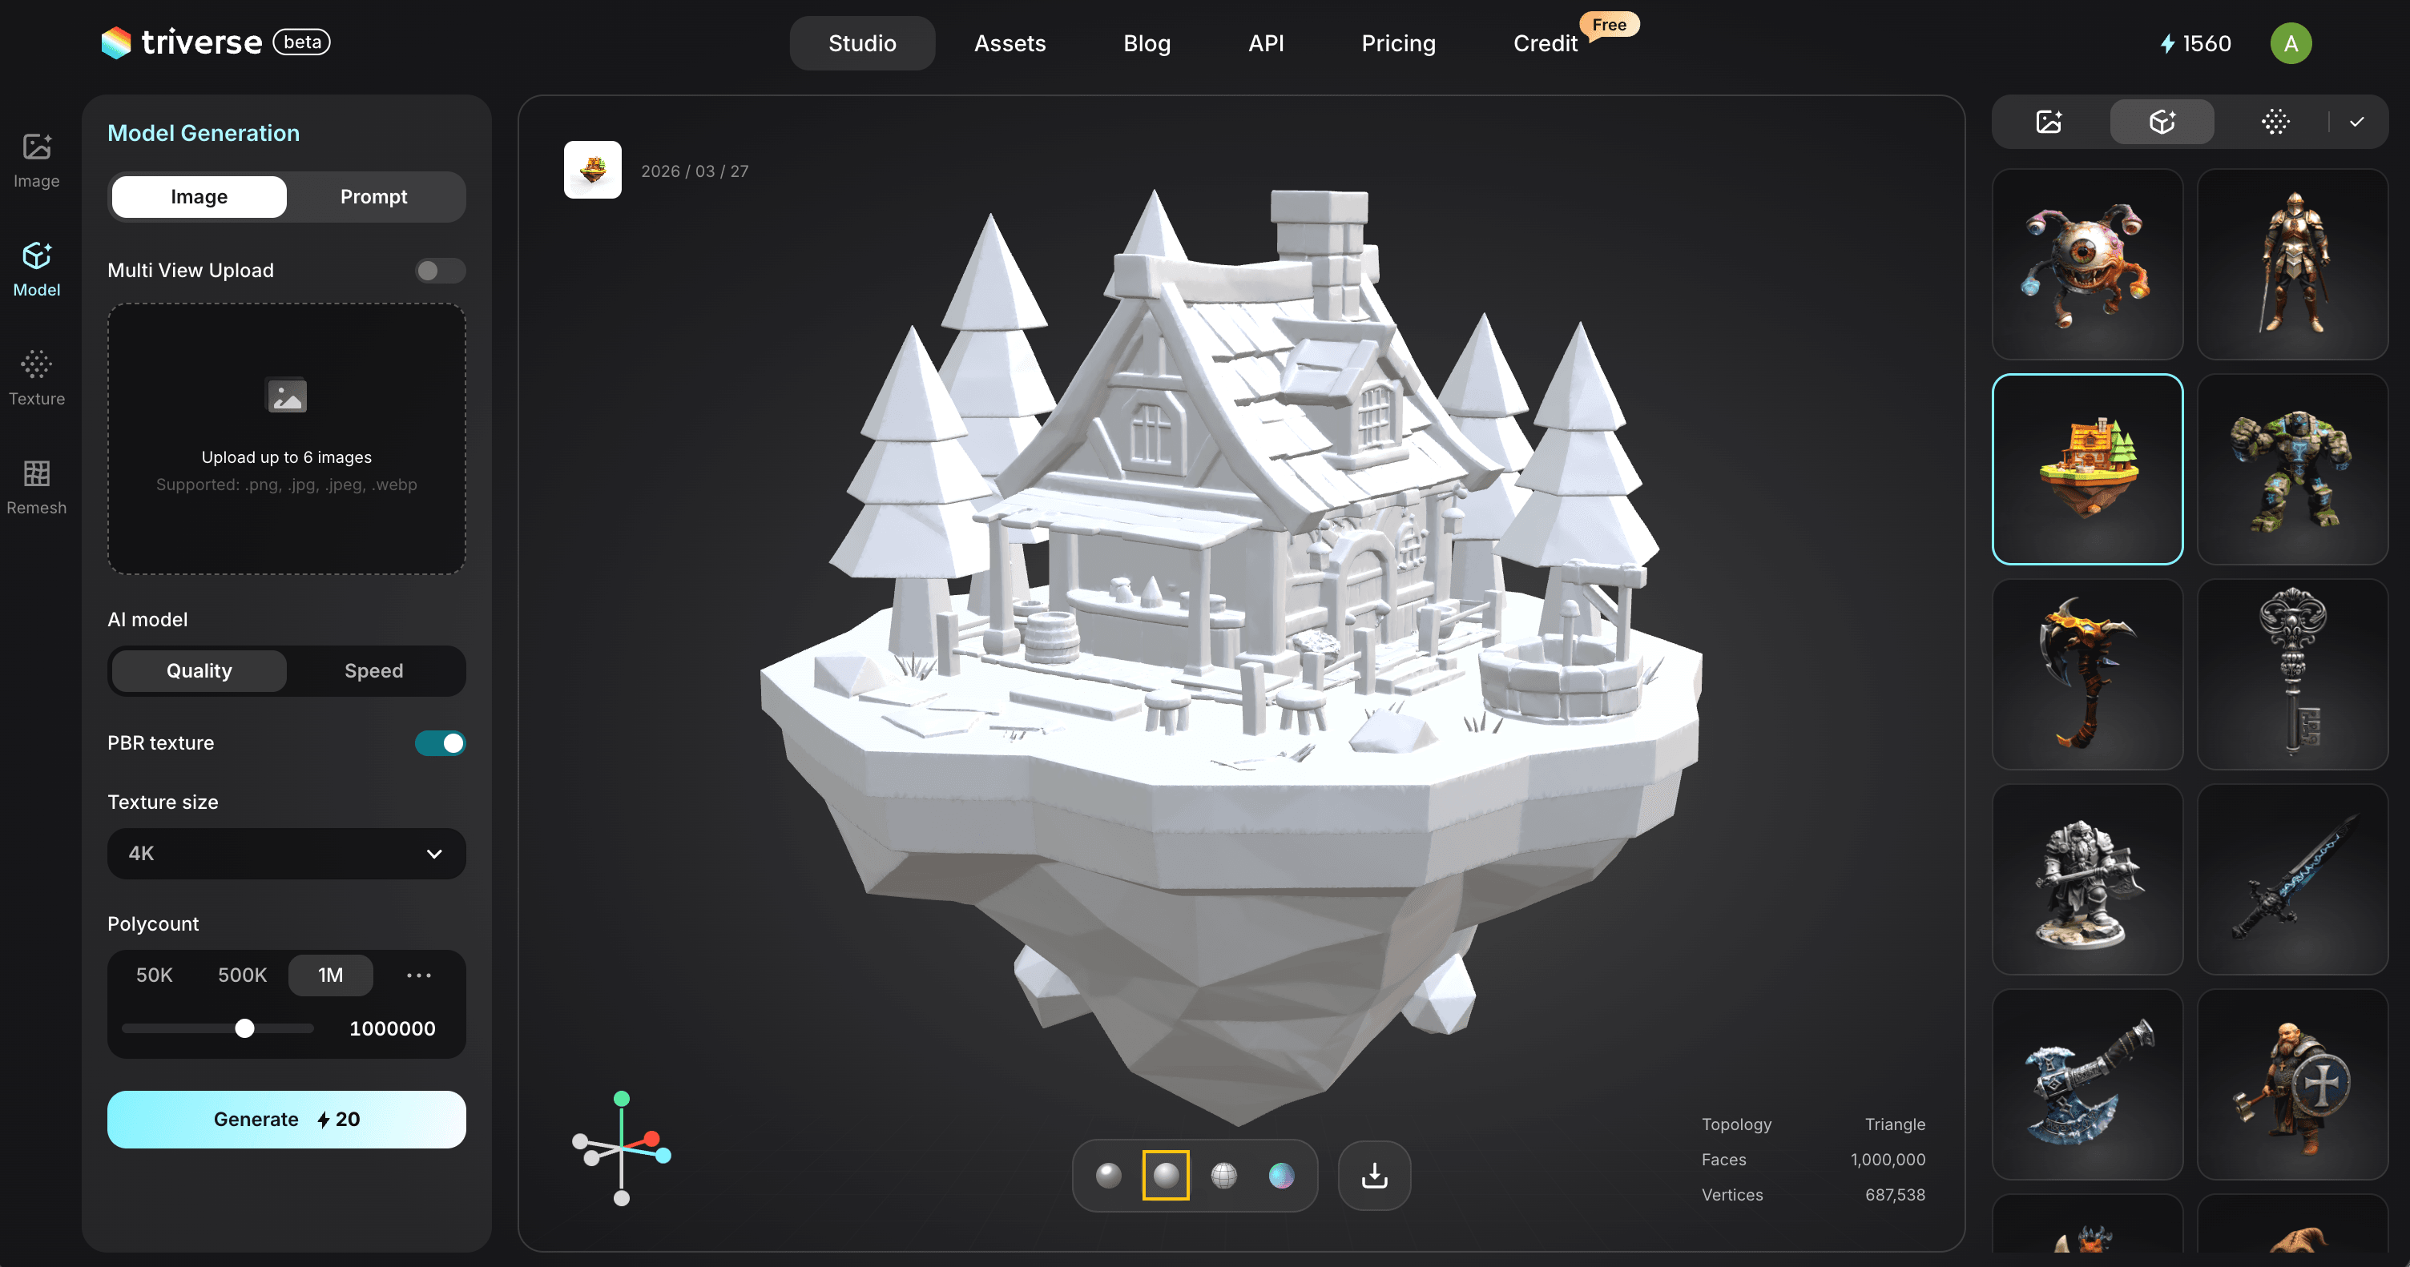Select Quality AI model option
The width and height of the screenshot is (2410, 1267).
click(x=199, y=670)
